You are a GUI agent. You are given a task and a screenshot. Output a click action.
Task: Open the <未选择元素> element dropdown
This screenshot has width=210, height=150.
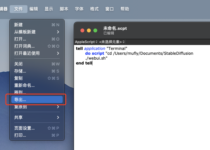coord(112,42)
